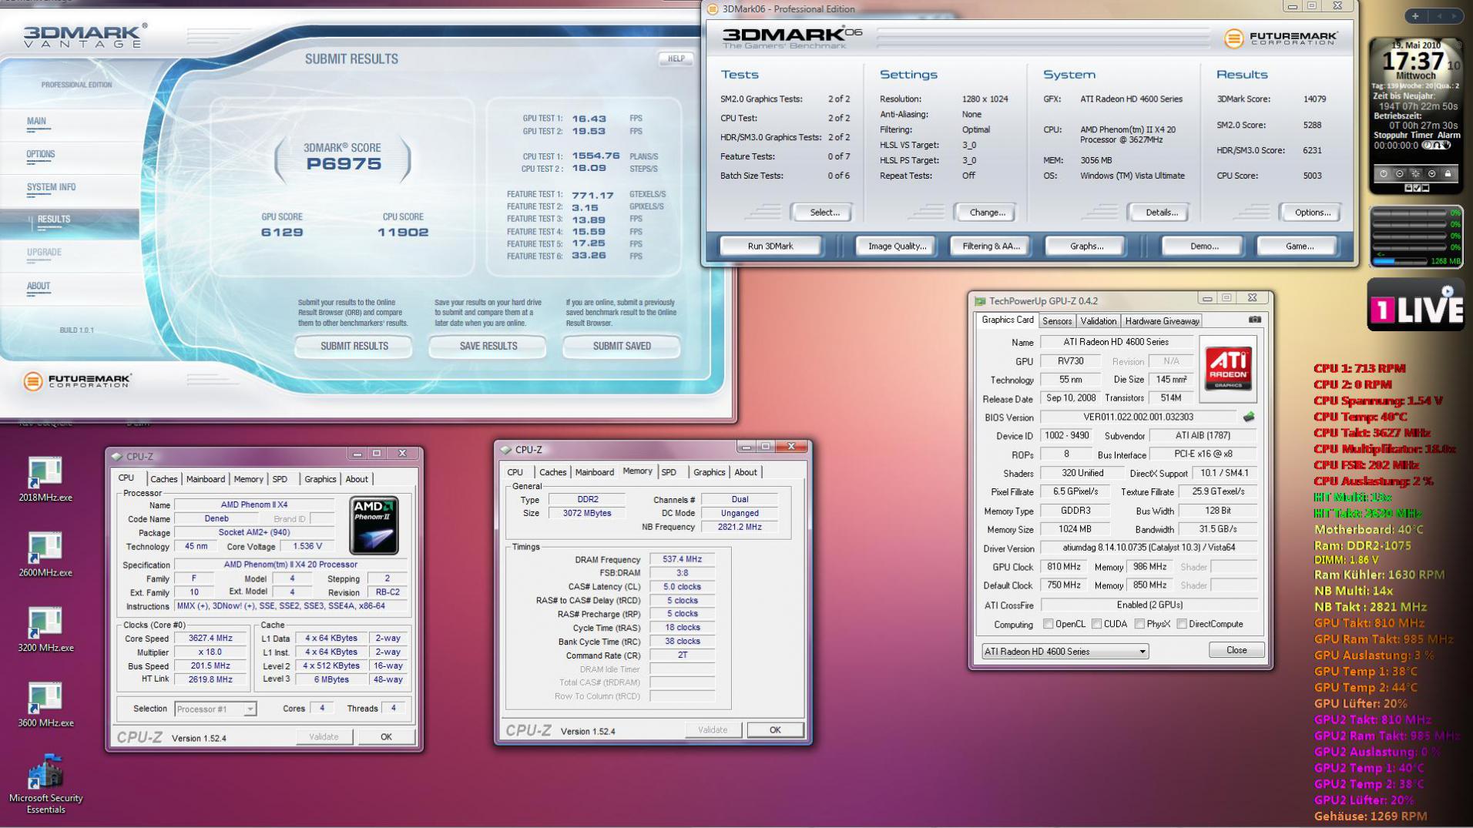Open Image Quality settings in 3DMark06
1473x828 pixels.
[897, 246]
